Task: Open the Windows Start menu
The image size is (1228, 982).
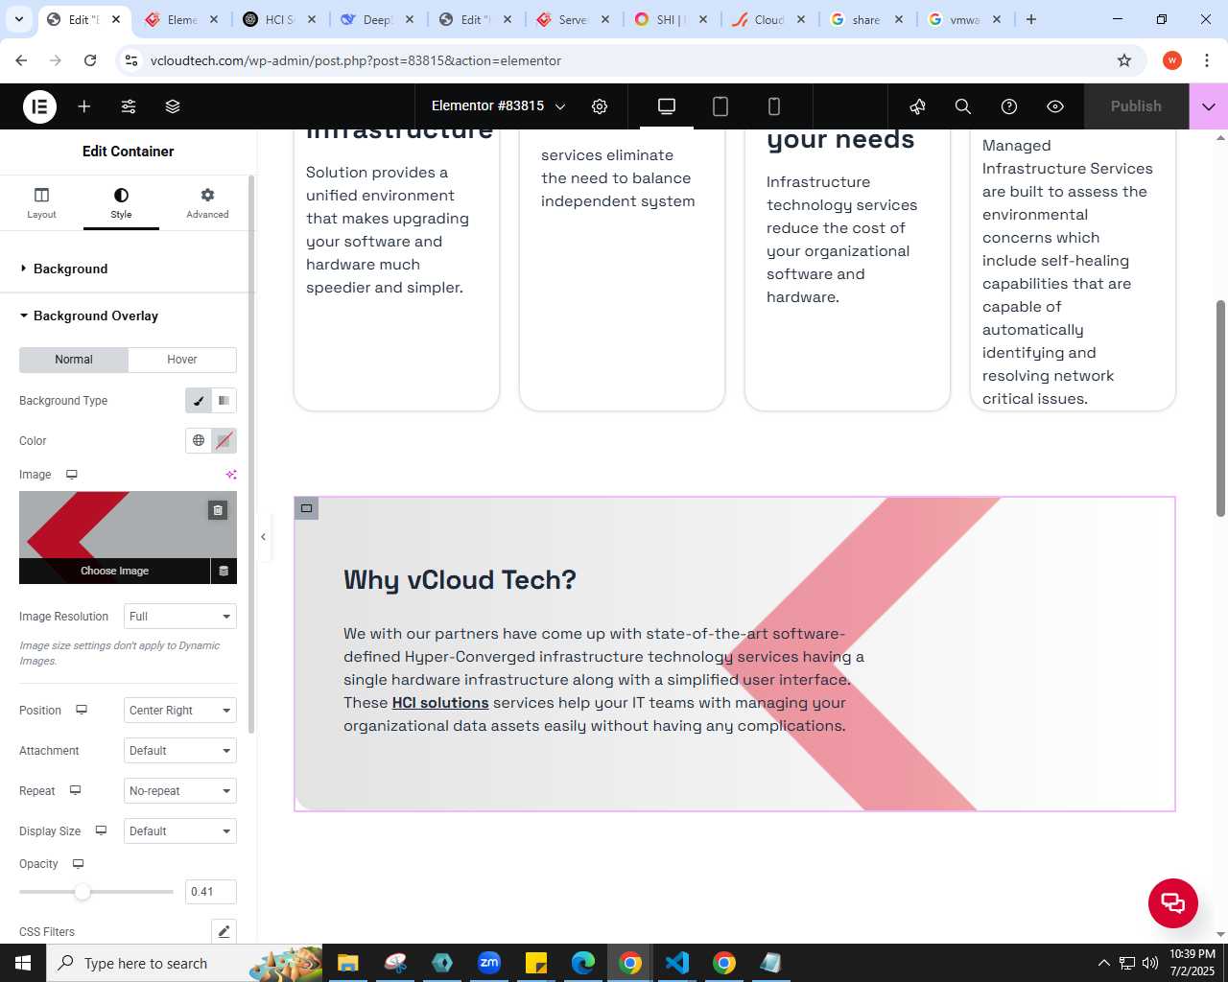Action: (x=23, y=963)
